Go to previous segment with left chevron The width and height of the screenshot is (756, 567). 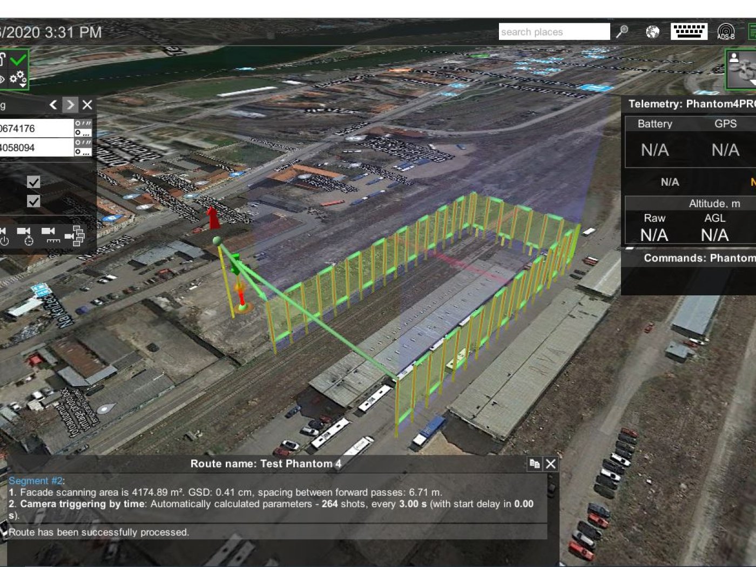pos(53,105)
